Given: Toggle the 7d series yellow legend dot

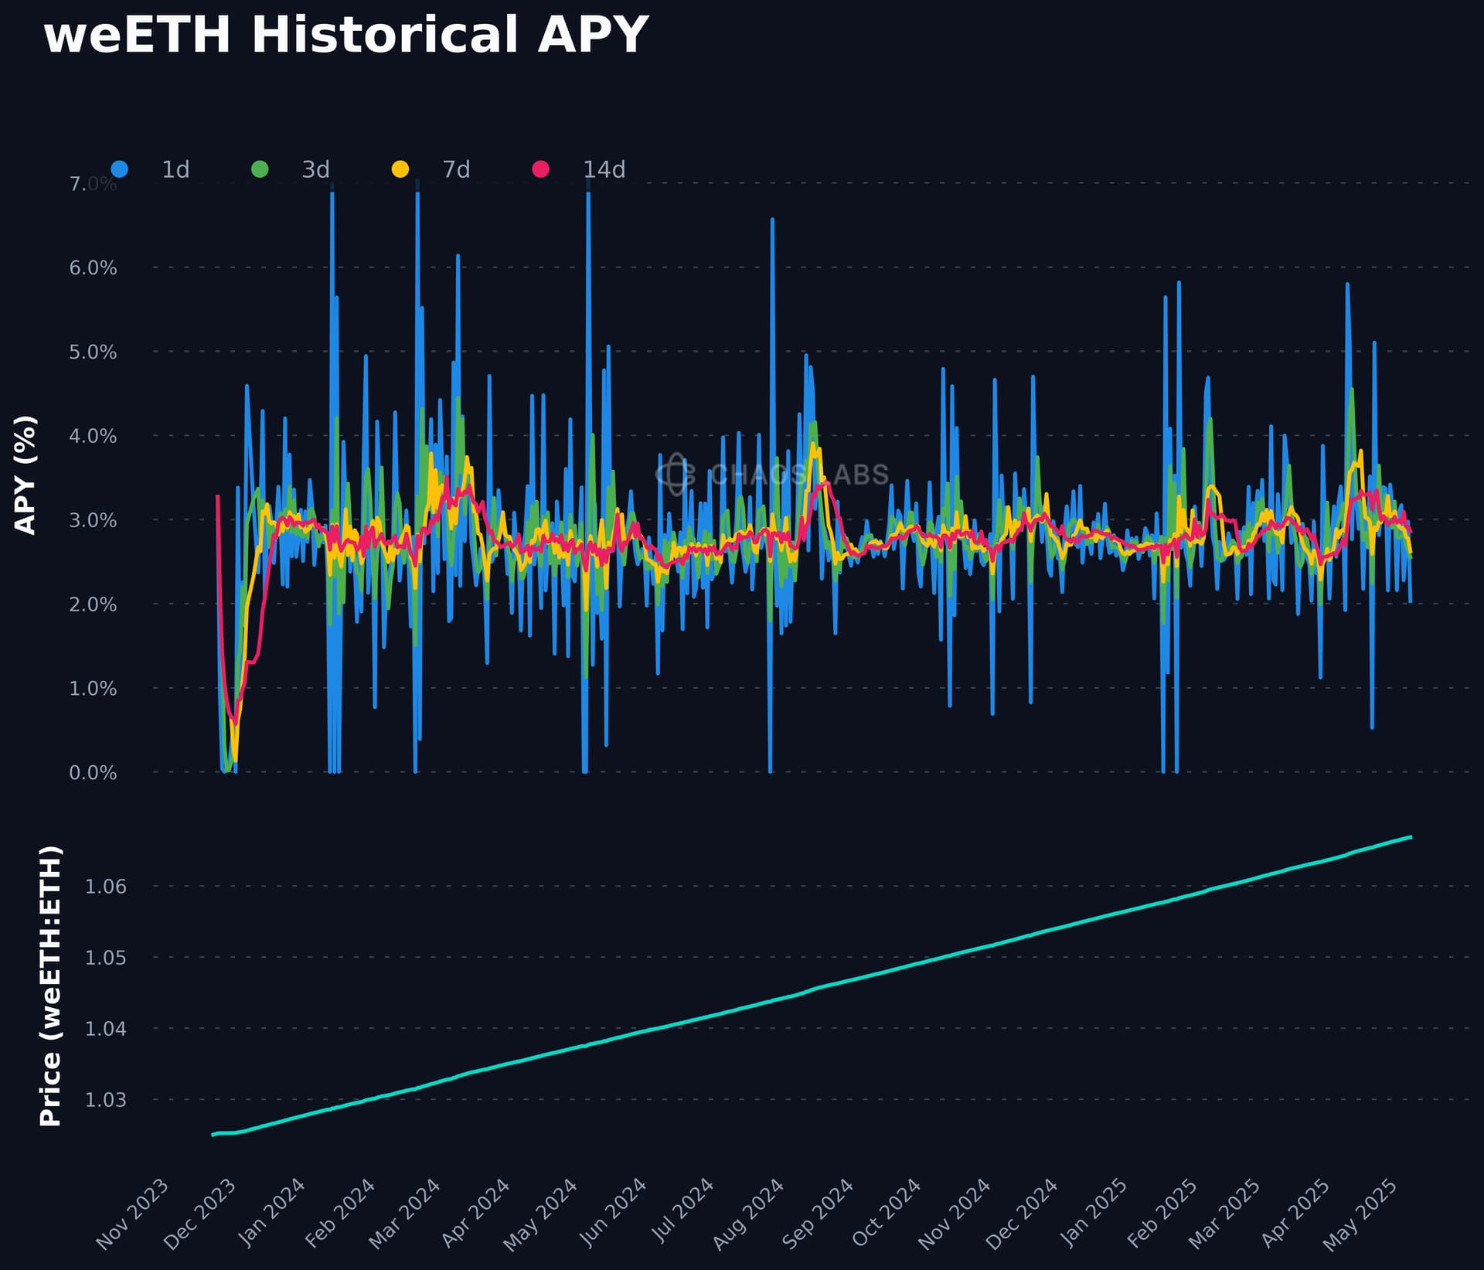Looking at the screenshot, I should [x=400, y=169].
